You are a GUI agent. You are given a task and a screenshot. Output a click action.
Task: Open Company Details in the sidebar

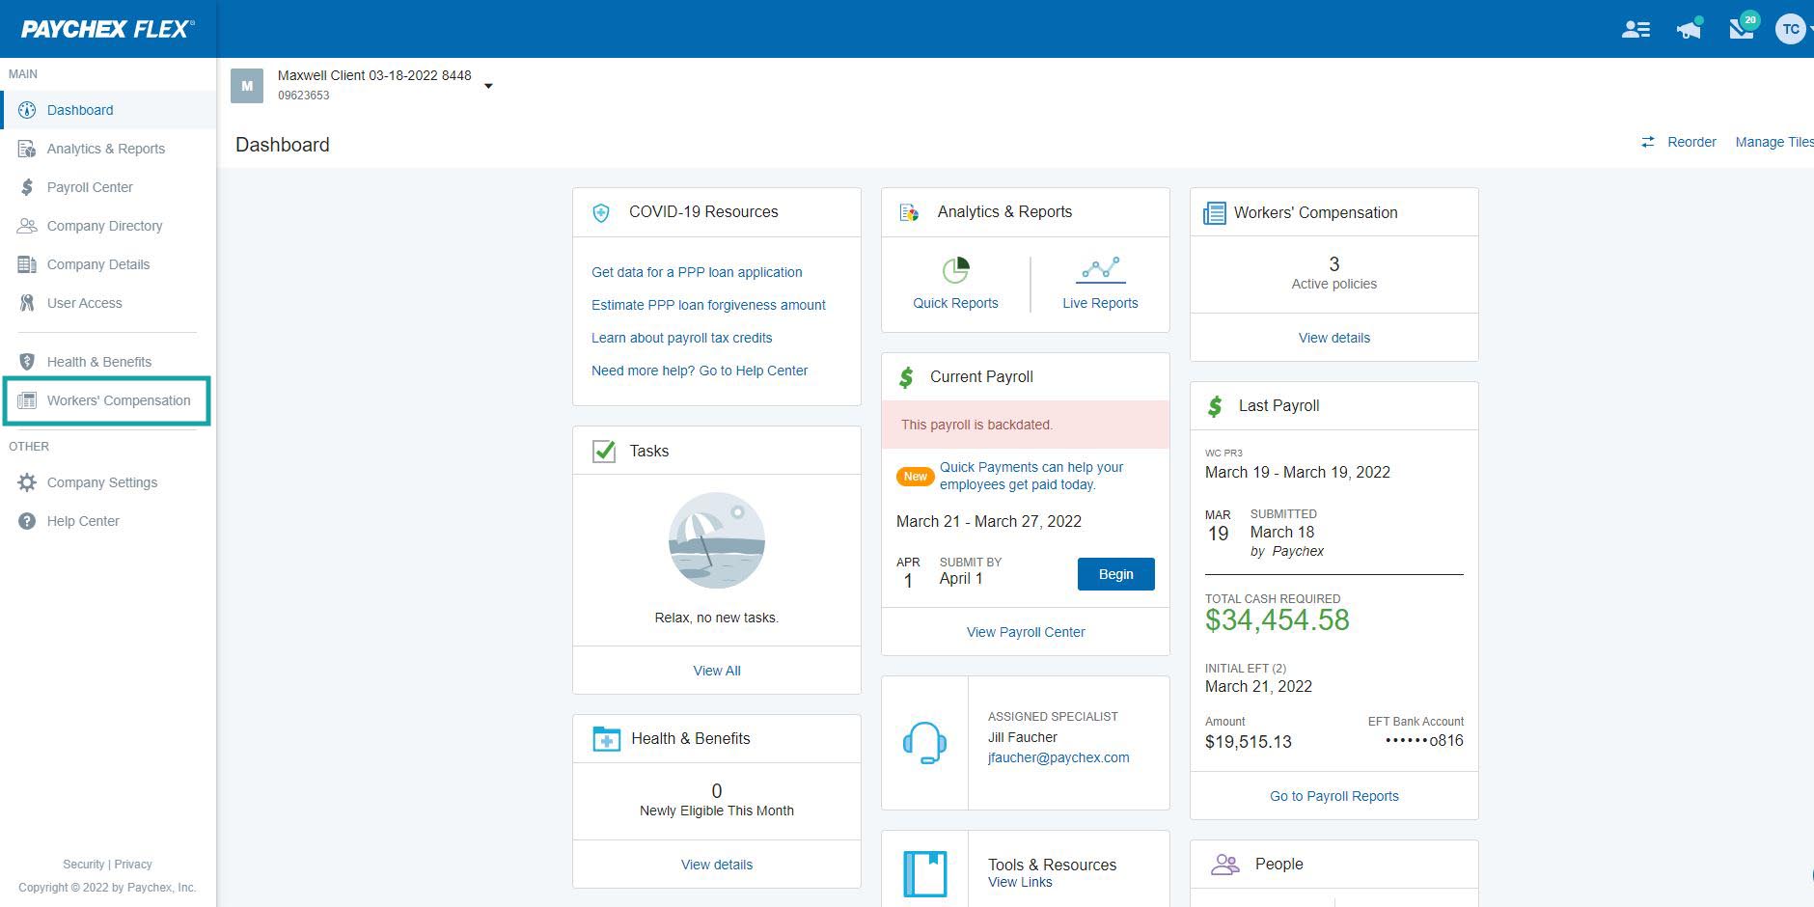tap(108, 264)
